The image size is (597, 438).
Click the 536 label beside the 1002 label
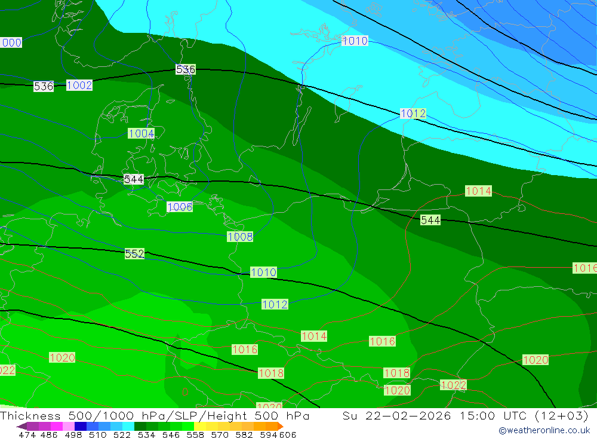[44, 86]
